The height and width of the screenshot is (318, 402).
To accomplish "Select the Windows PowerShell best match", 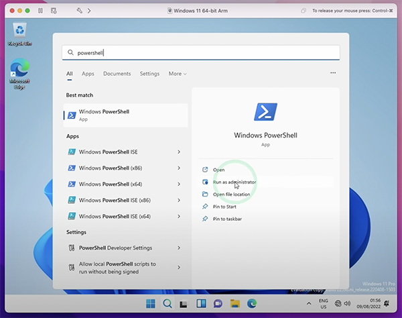I will pyautogui.click(x=126, y=115).
